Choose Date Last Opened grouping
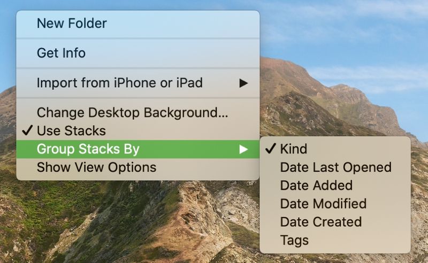The width and height of the screenshot is (428, 263). click(x=335, y=167)
